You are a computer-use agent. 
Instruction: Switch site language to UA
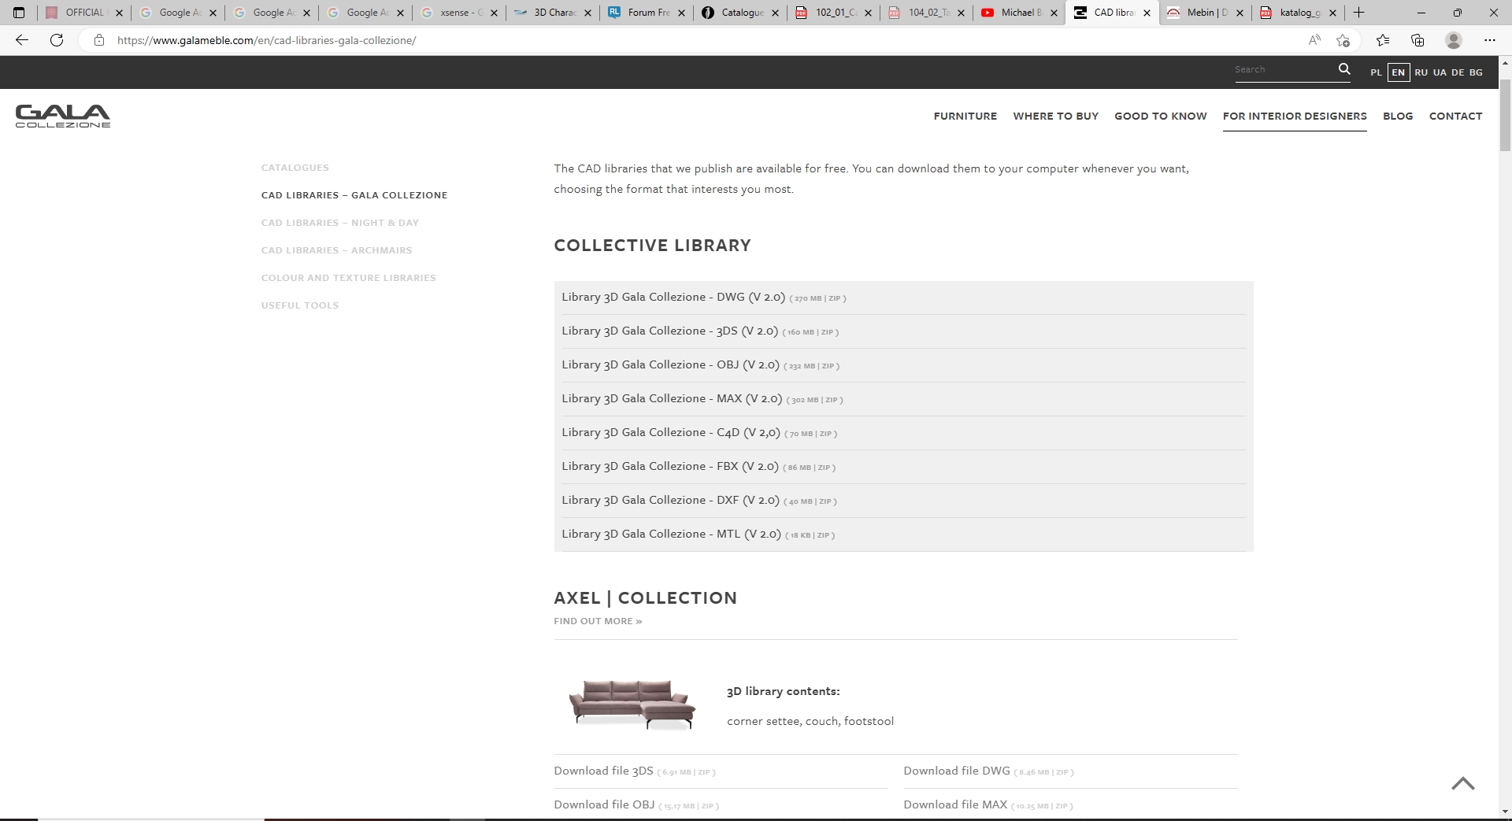(x=1440, y=72)
